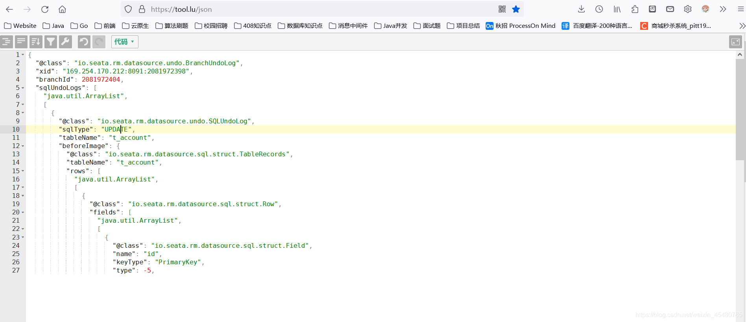This screenshot has height=322, width=746.
Task: Collapse fields array fold at line 20
Action: point(23,212)
